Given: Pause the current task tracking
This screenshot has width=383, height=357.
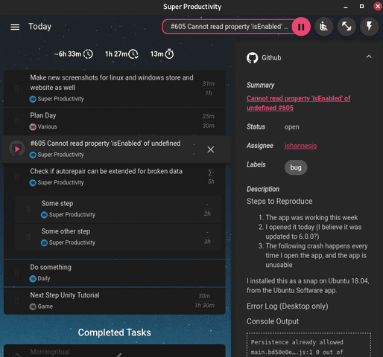Looking at the screenshot, I should pos(301,27).
